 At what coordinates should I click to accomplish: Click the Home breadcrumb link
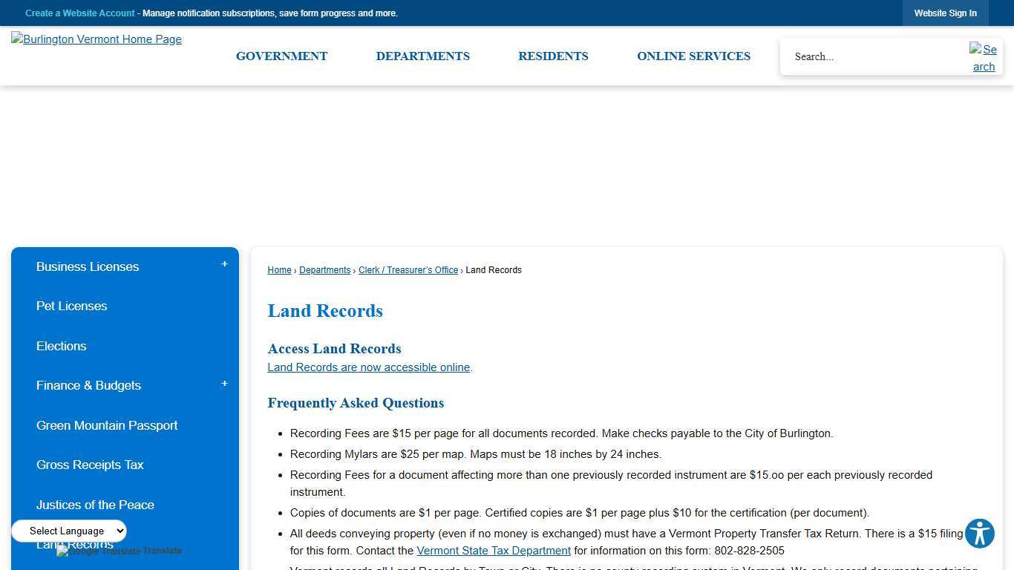click(279, 270)
